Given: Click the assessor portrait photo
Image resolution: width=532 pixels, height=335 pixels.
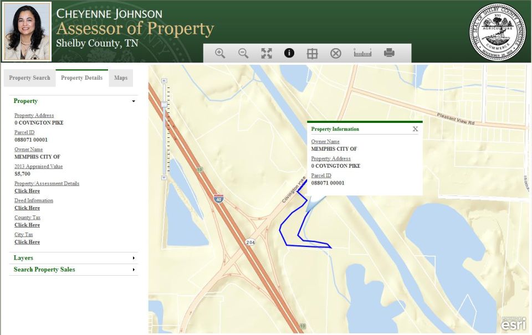Looking at the screenshot, I should point(27,32).
